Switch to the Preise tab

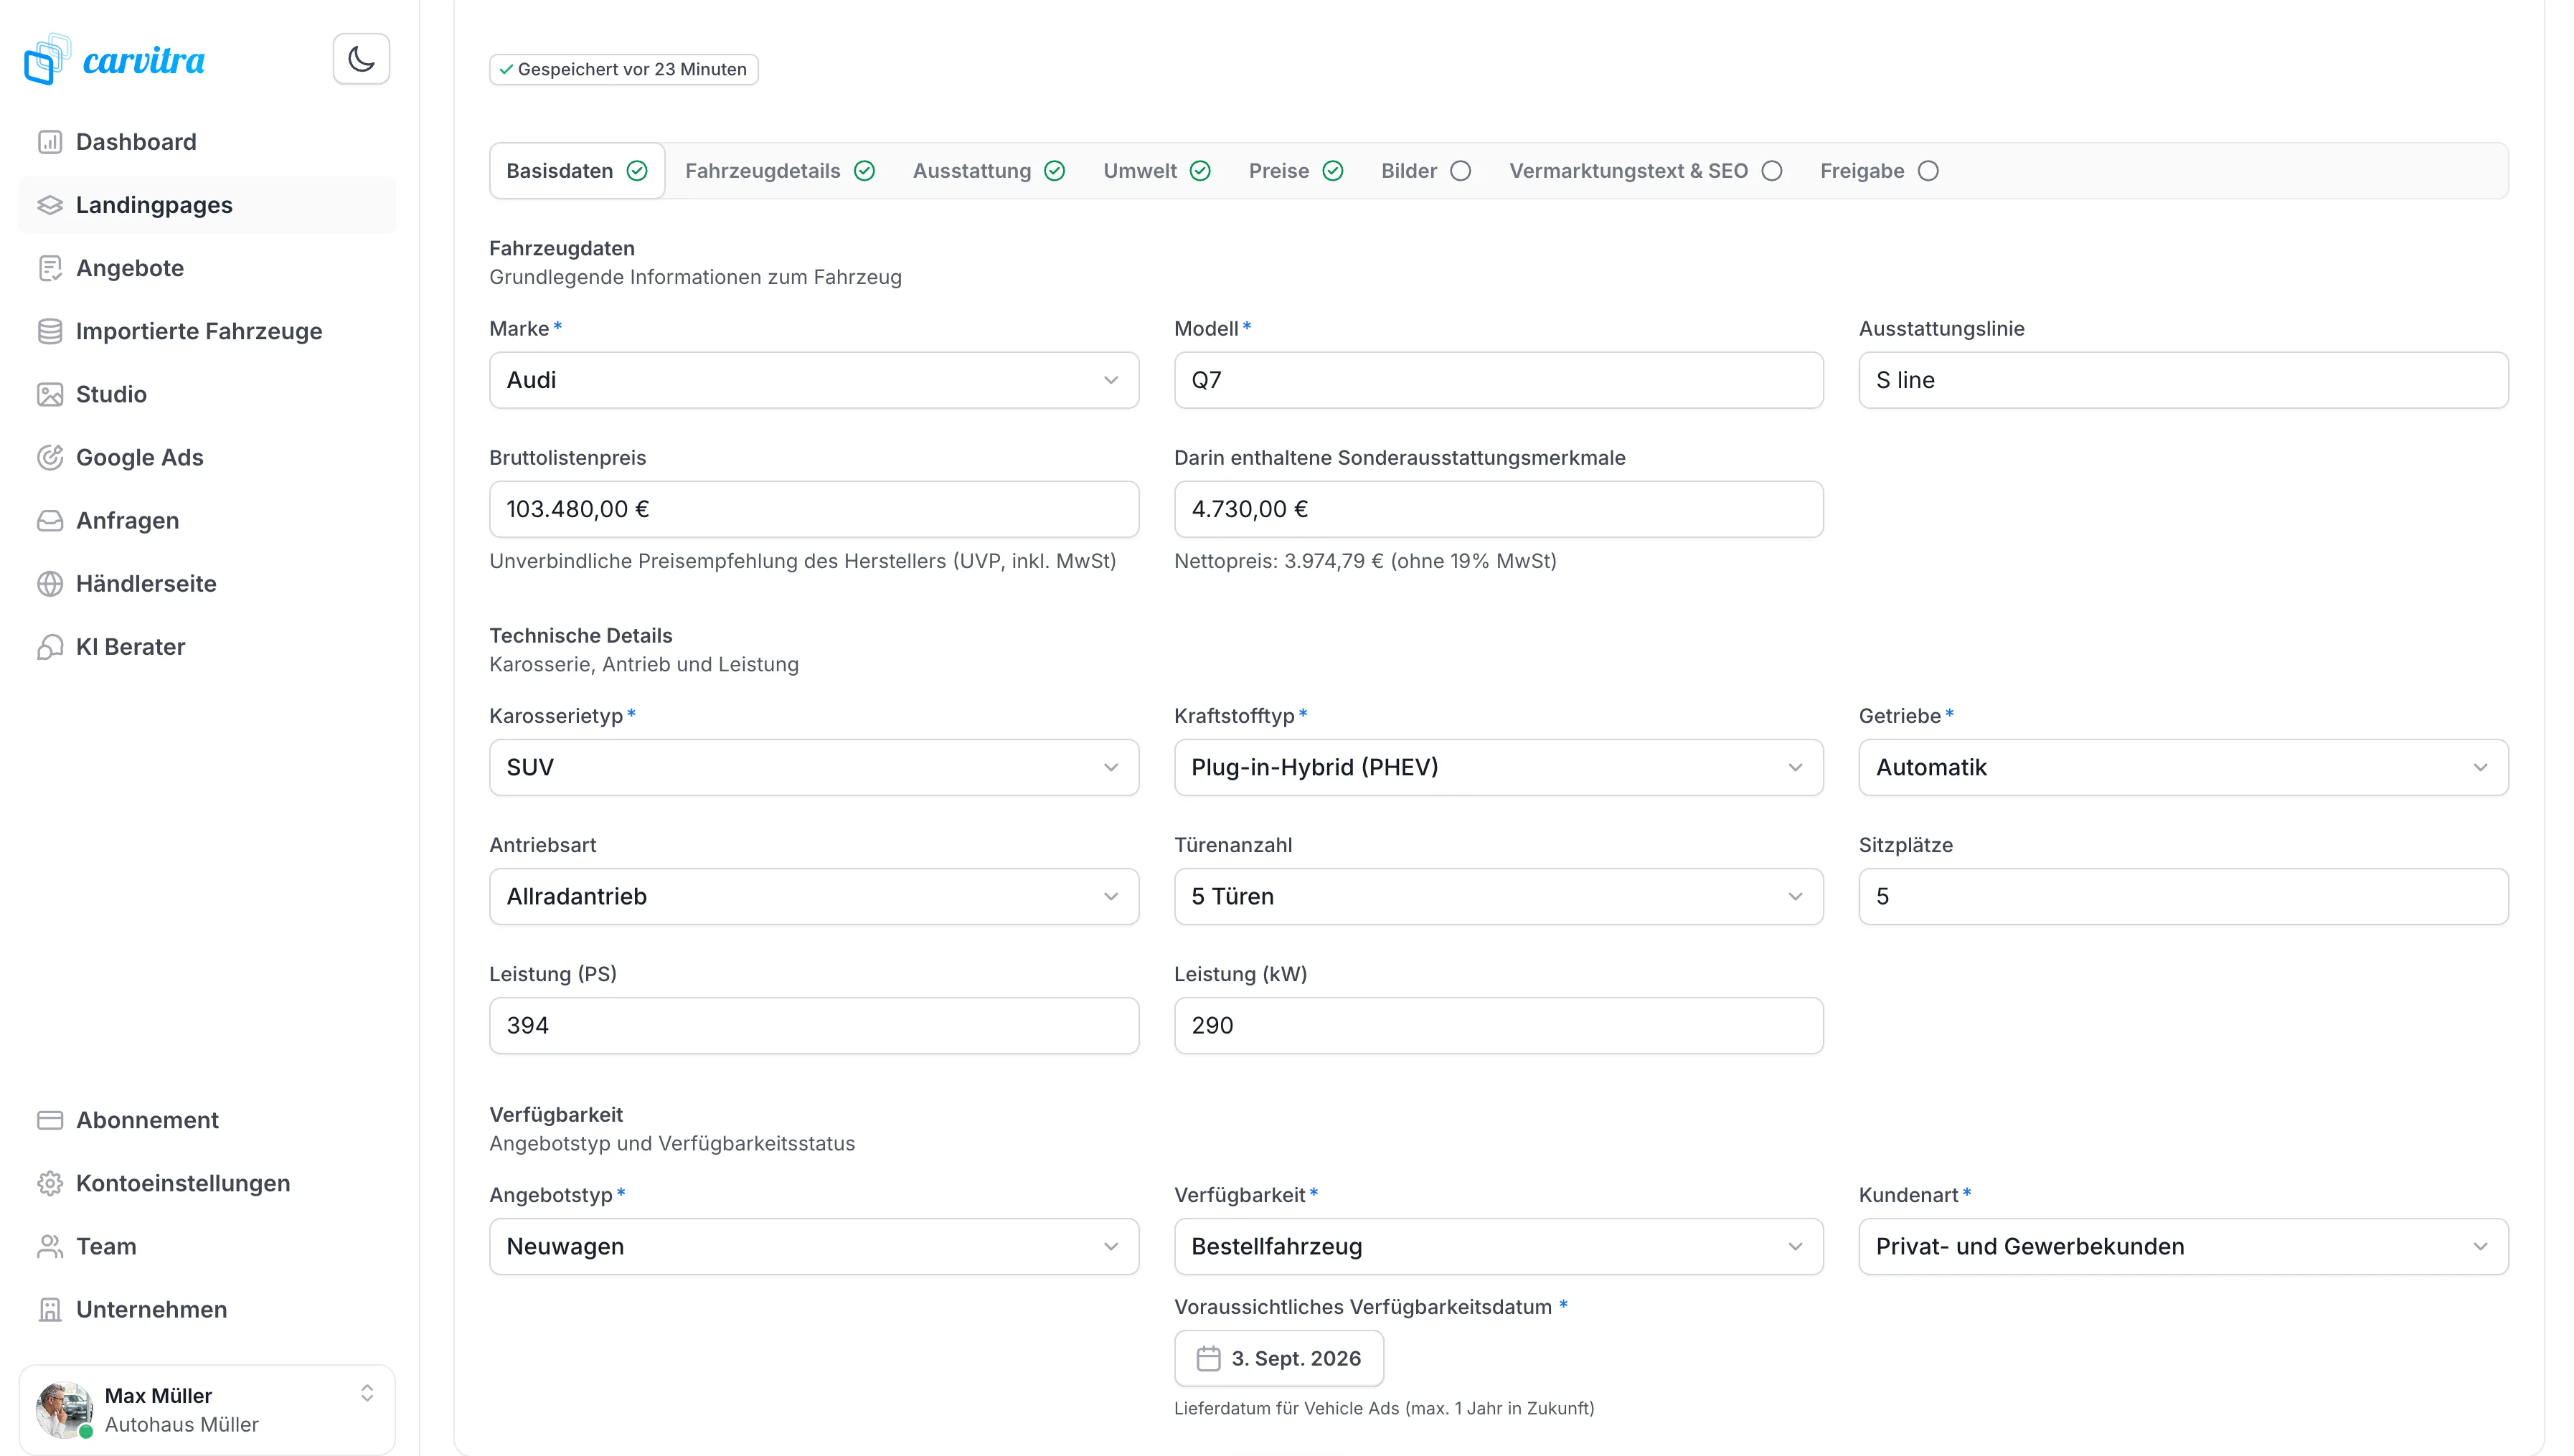1296,171
